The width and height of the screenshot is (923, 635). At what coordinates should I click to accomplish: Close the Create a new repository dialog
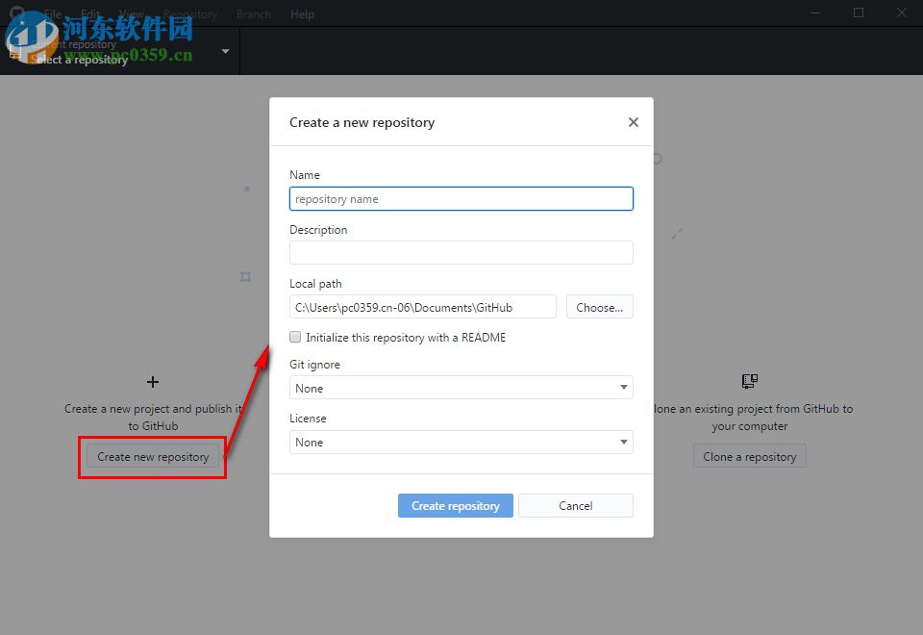point(633,122)
